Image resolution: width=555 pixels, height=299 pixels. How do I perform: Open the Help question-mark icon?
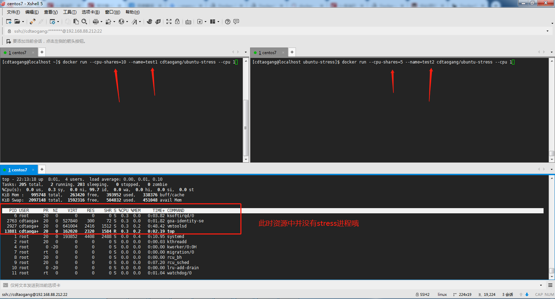click(x=228, y=22)
